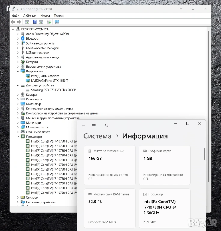
Task: Click the Update driver toolbar icon
Action: point(49,22)
